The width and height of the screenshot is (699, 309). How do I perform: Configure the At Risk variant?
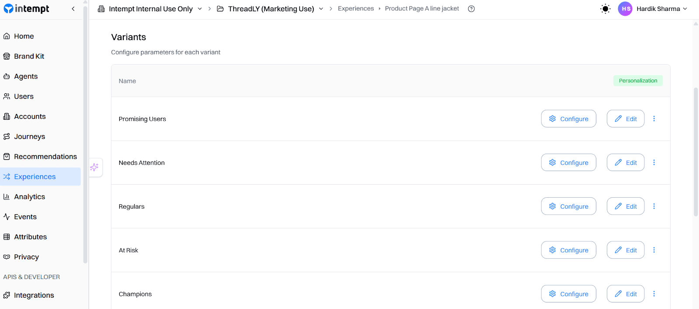click(568, 250)
